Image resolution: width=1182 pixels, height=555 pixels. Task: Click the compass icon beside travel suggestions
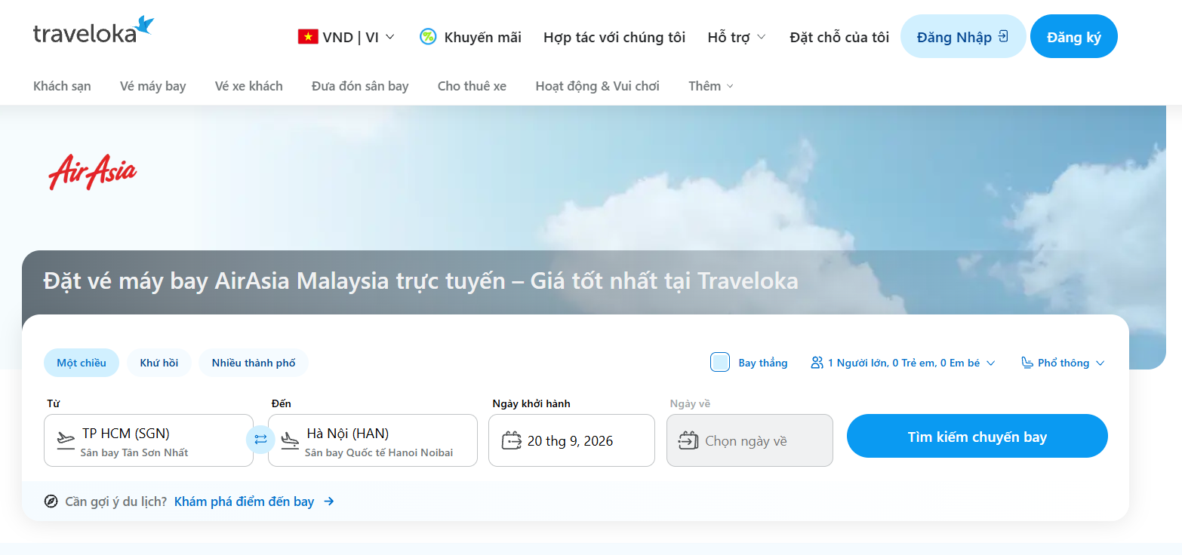pyautogui.click(x=51, y=501)
